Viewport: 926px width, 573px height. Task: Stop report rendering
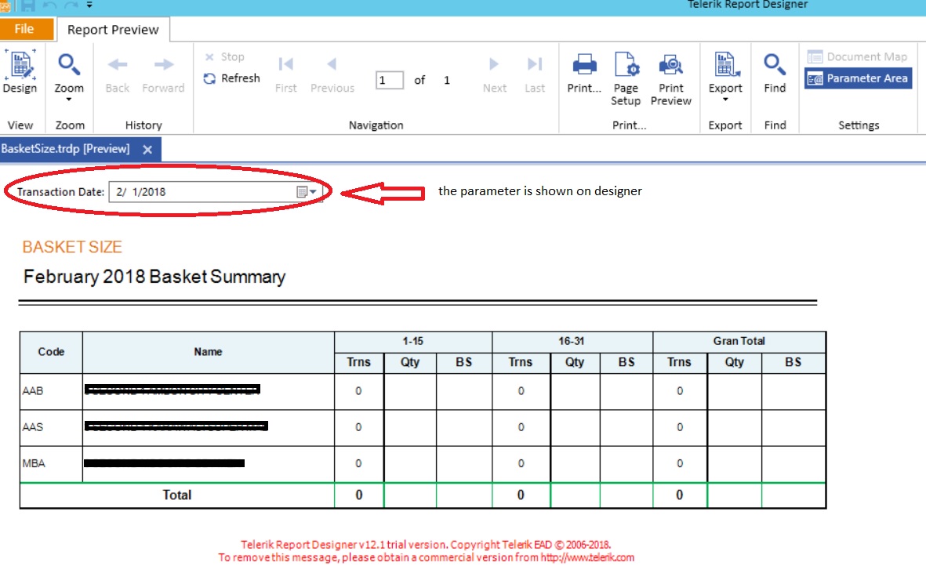(x=224, y=56)
